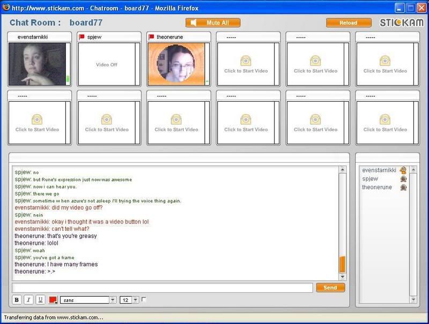Click the message "there we go"
This screenshot has height=324, width=429.
pyautogui.click(x=46, y=194)
